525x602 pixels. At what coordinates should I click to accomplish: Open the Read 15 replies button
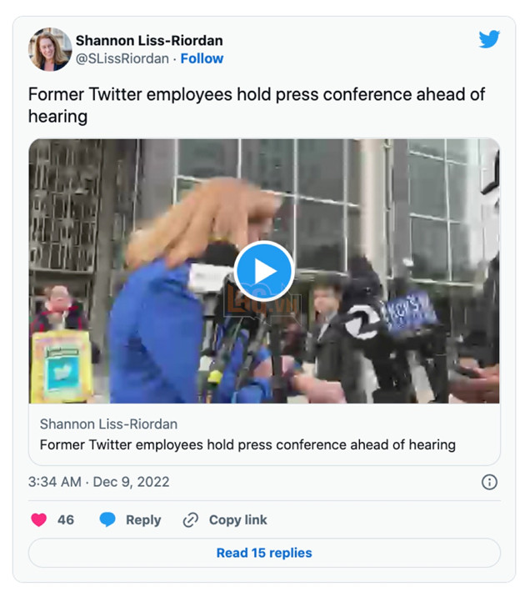coord(264,553)
